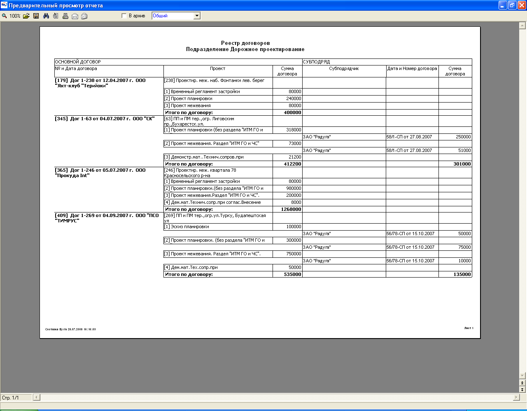Click the 100% zoom level label
Image resolution: width=527 pixels, height=411 pixels.
click(x=15, y=16)
